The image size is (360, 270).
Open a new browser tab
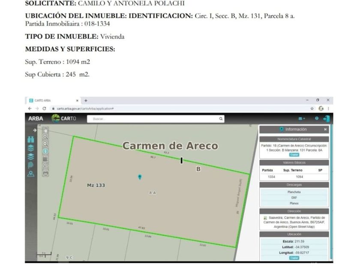coord(86,101)
